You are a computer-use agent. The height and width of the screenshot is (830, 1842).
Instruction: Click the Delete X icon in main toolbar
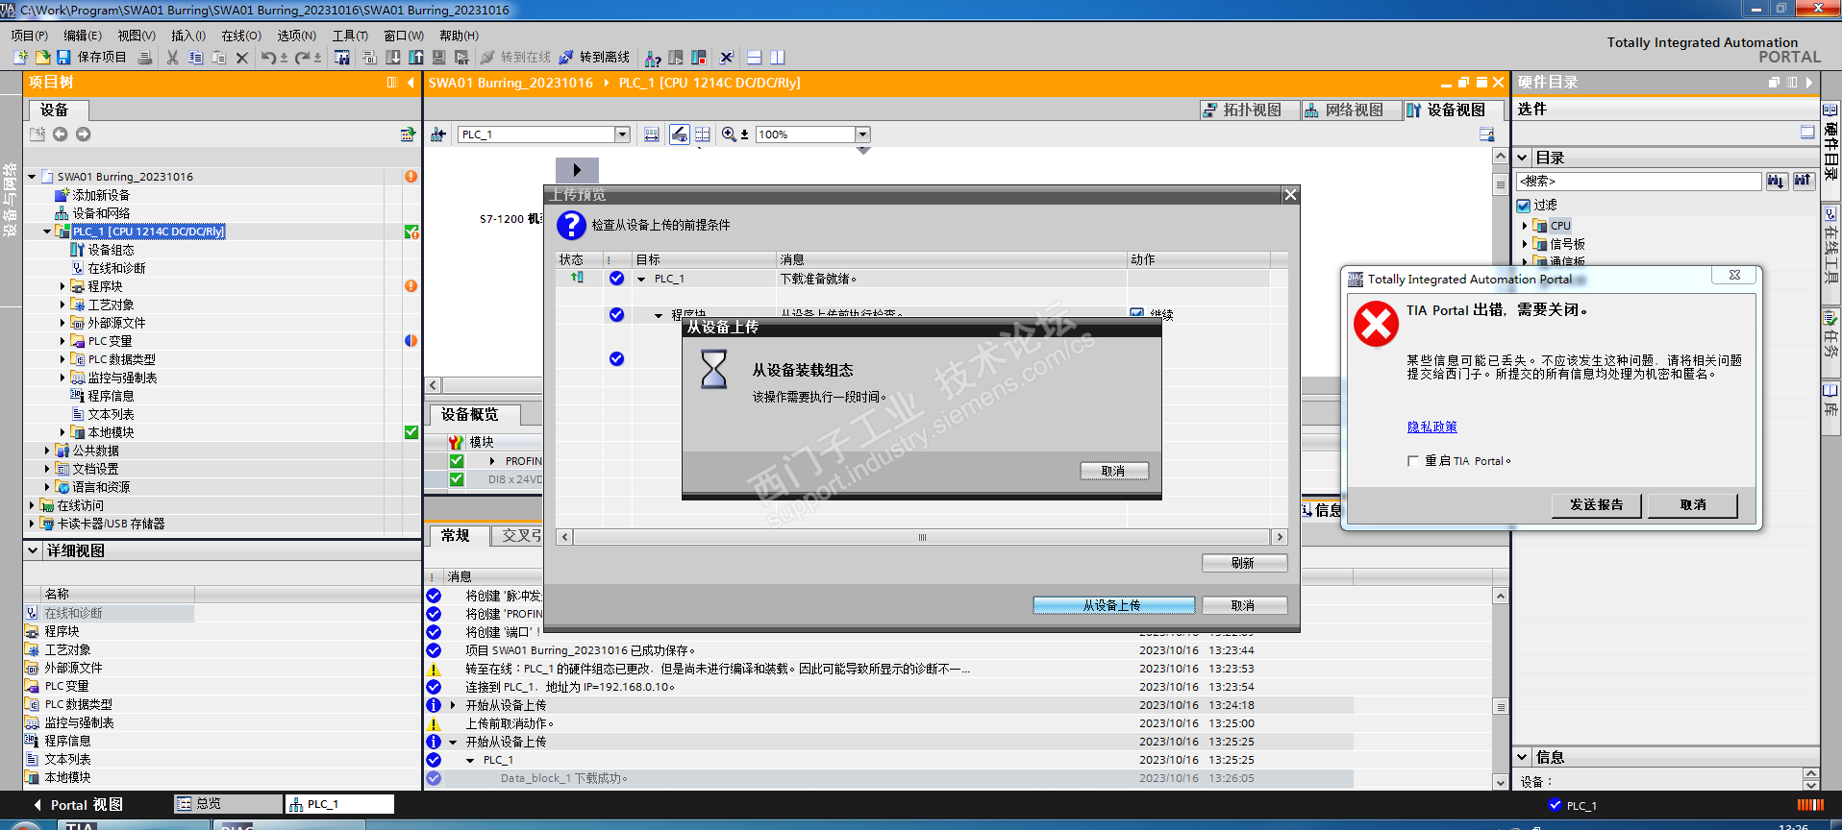pos(242,58)
